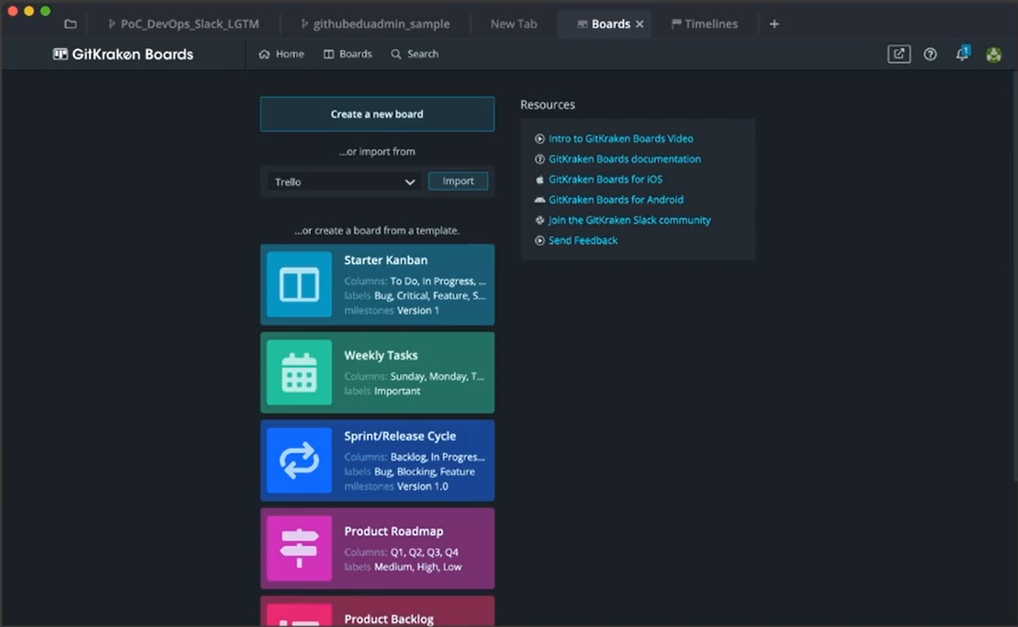Click the Product Roadmap signpost icon

click(x=299, y=548)
